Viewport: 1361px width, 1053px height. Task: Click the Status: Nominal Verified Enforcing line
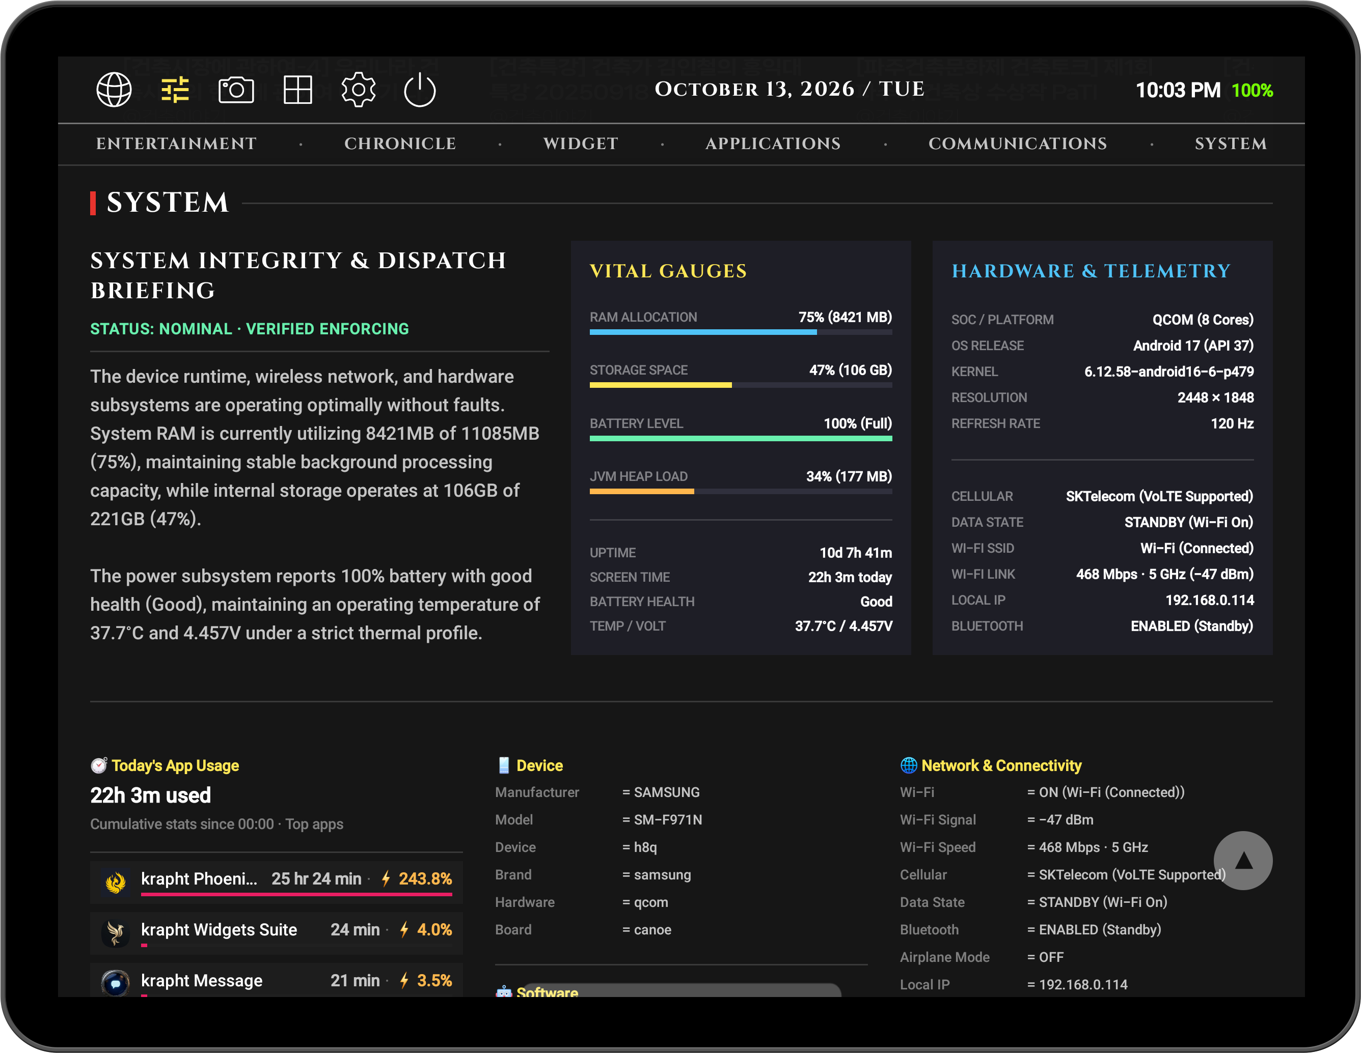249,329
